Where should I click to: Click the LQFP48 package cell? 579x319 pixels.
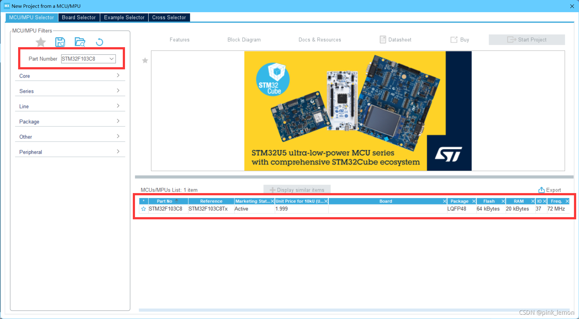point(462,209)
